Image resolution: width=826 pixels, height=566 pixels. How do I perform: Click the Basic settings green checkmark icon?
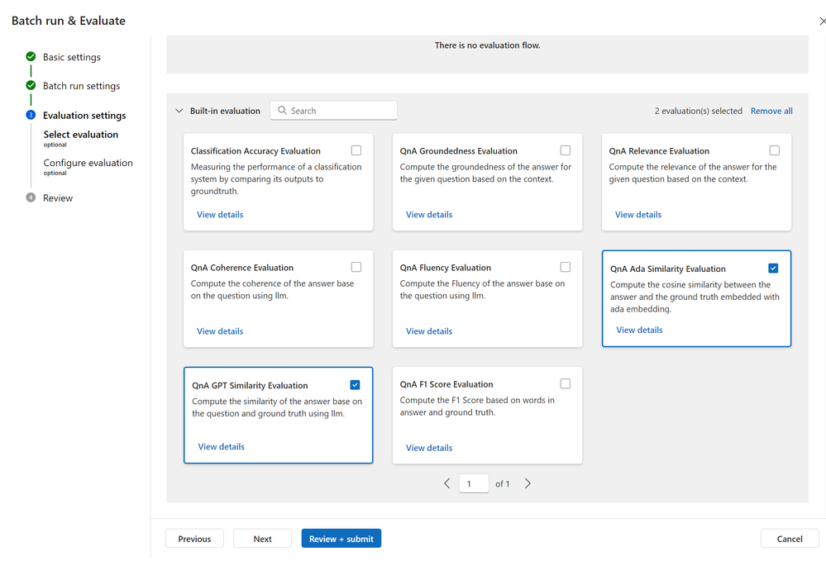tap(31, 56)
